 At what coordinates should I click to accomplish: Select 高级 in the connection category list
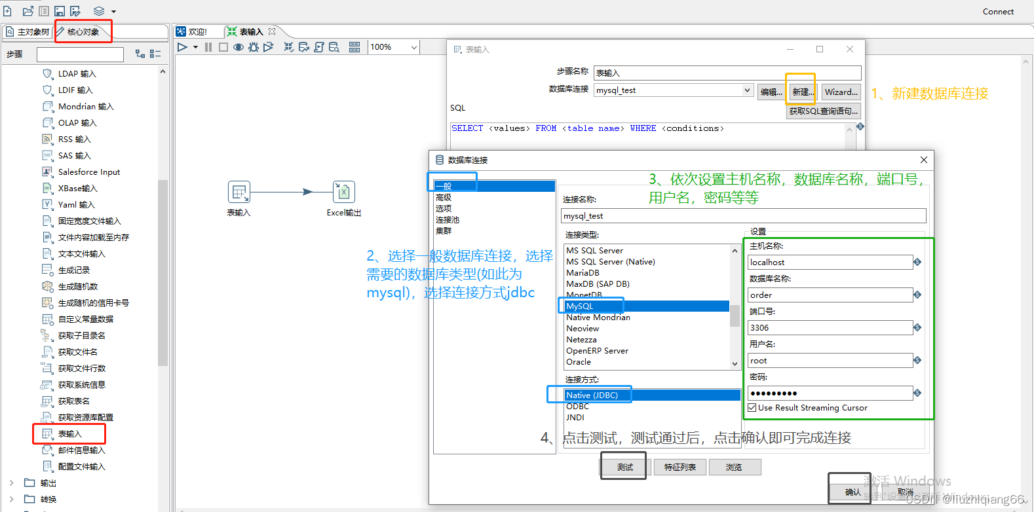tap(444, 198)
